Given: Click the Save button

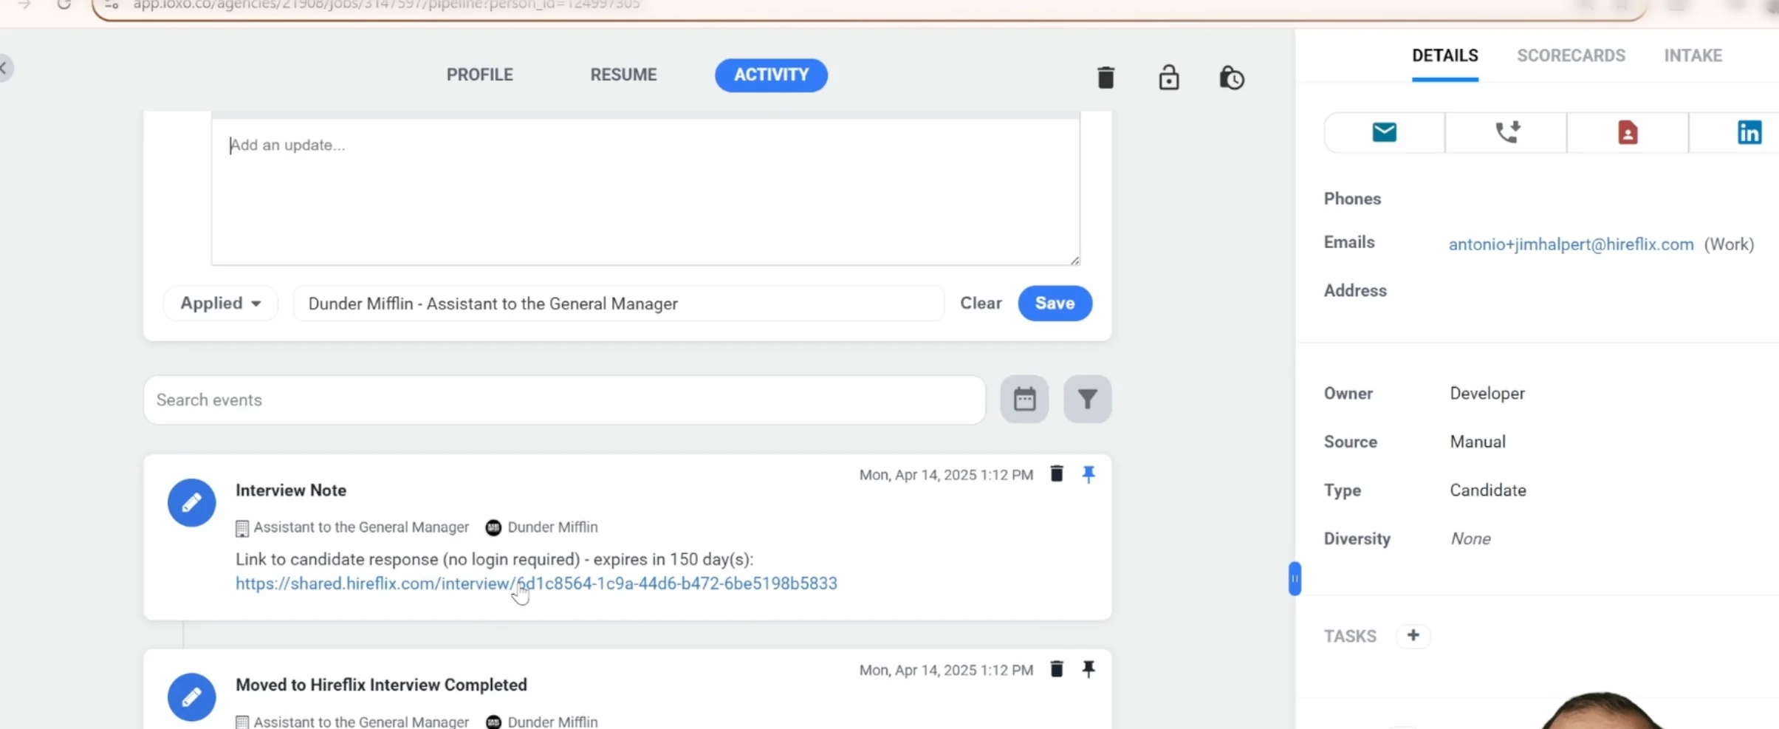Looking at the screenshot, I should [1055, 303].
